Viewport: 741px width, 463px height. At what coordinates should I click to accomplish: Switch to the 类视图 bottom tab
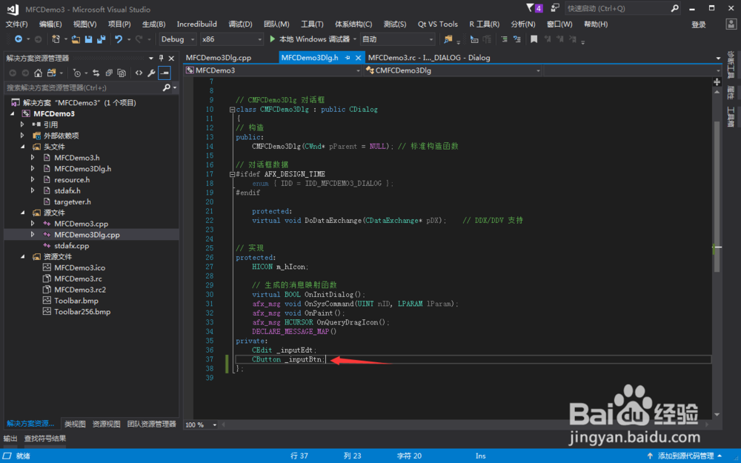[x=75, y=424]
